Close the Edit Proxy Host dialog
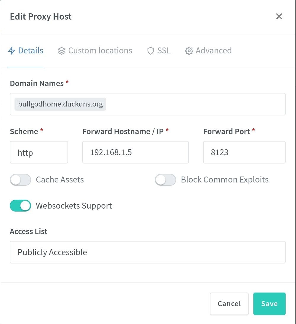Image resolution: width=296 pixels, height=324 pixels. (279, 16)
